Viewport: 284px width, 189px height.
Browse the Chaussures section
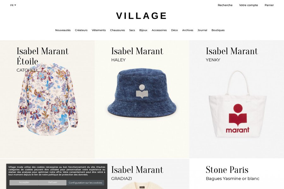(x=117, y=30)
